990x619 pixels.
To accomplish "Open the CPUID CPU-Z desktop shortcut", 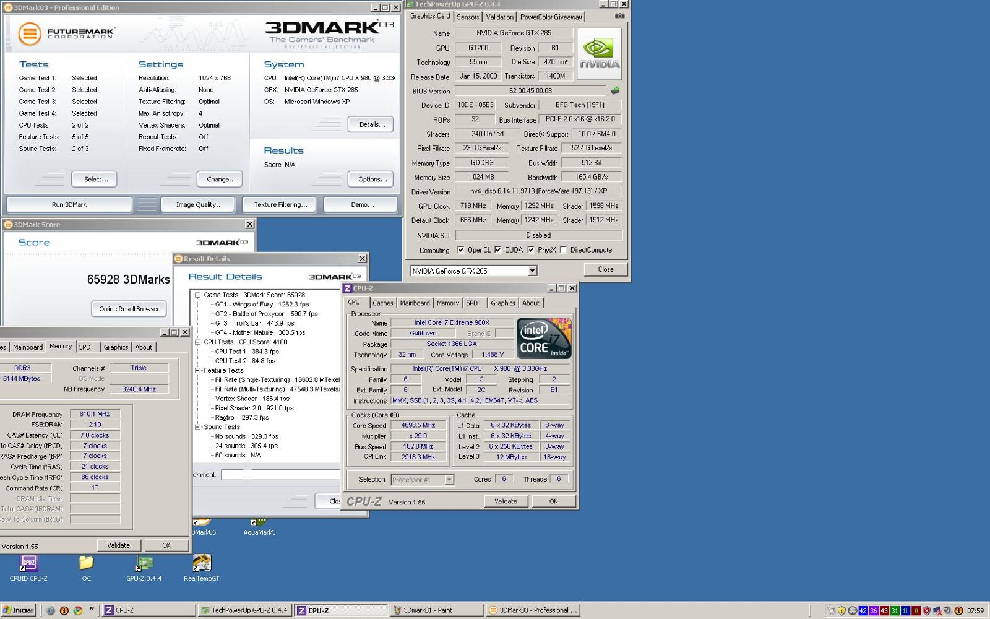I will click(28, 568).
